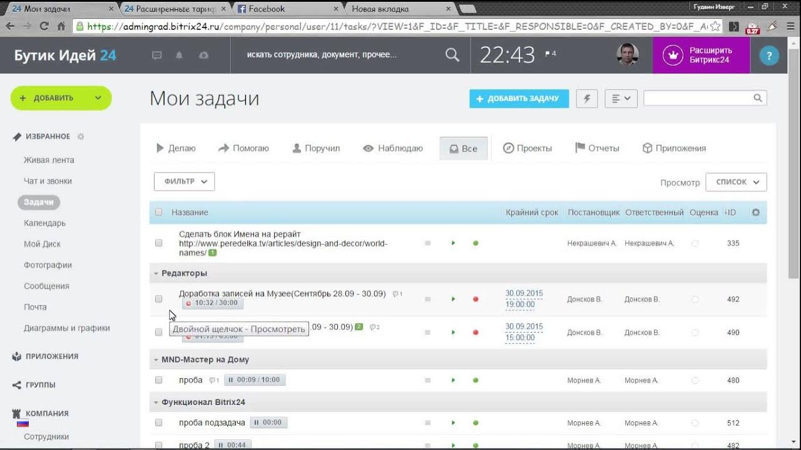Collapse the Редакторы group
This screenshot has height=450, width=801.
point(156,273)
